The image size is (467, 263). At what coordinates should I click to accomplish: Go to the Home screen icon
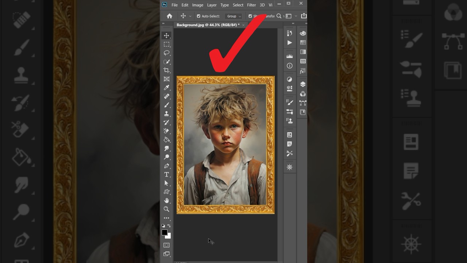tap(169, 16)
